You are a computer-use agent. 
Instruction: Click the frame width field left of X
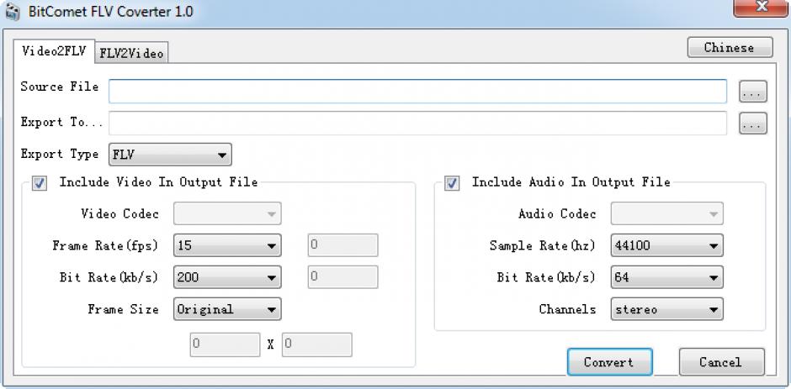225,344
